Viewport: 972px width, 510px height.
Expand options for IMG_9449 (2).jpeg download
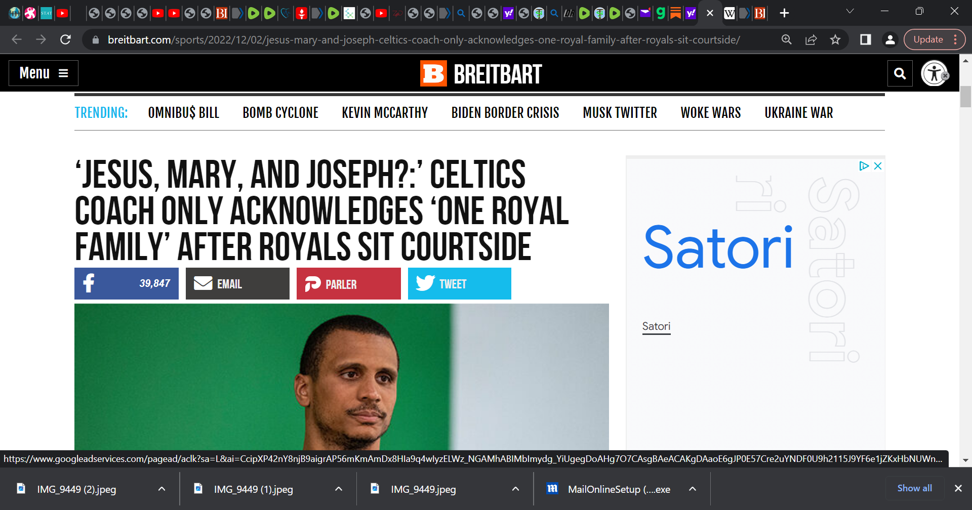pos(162,489)
